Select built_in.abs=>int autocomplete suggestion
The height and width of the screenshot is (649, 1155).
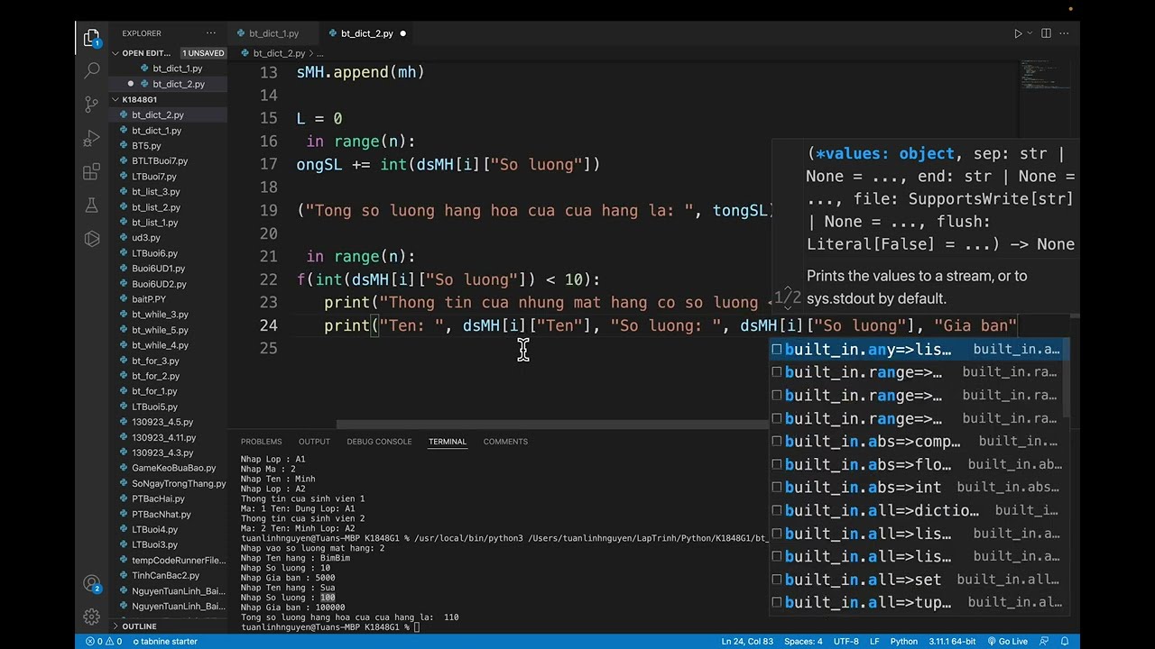coord(918,488)
